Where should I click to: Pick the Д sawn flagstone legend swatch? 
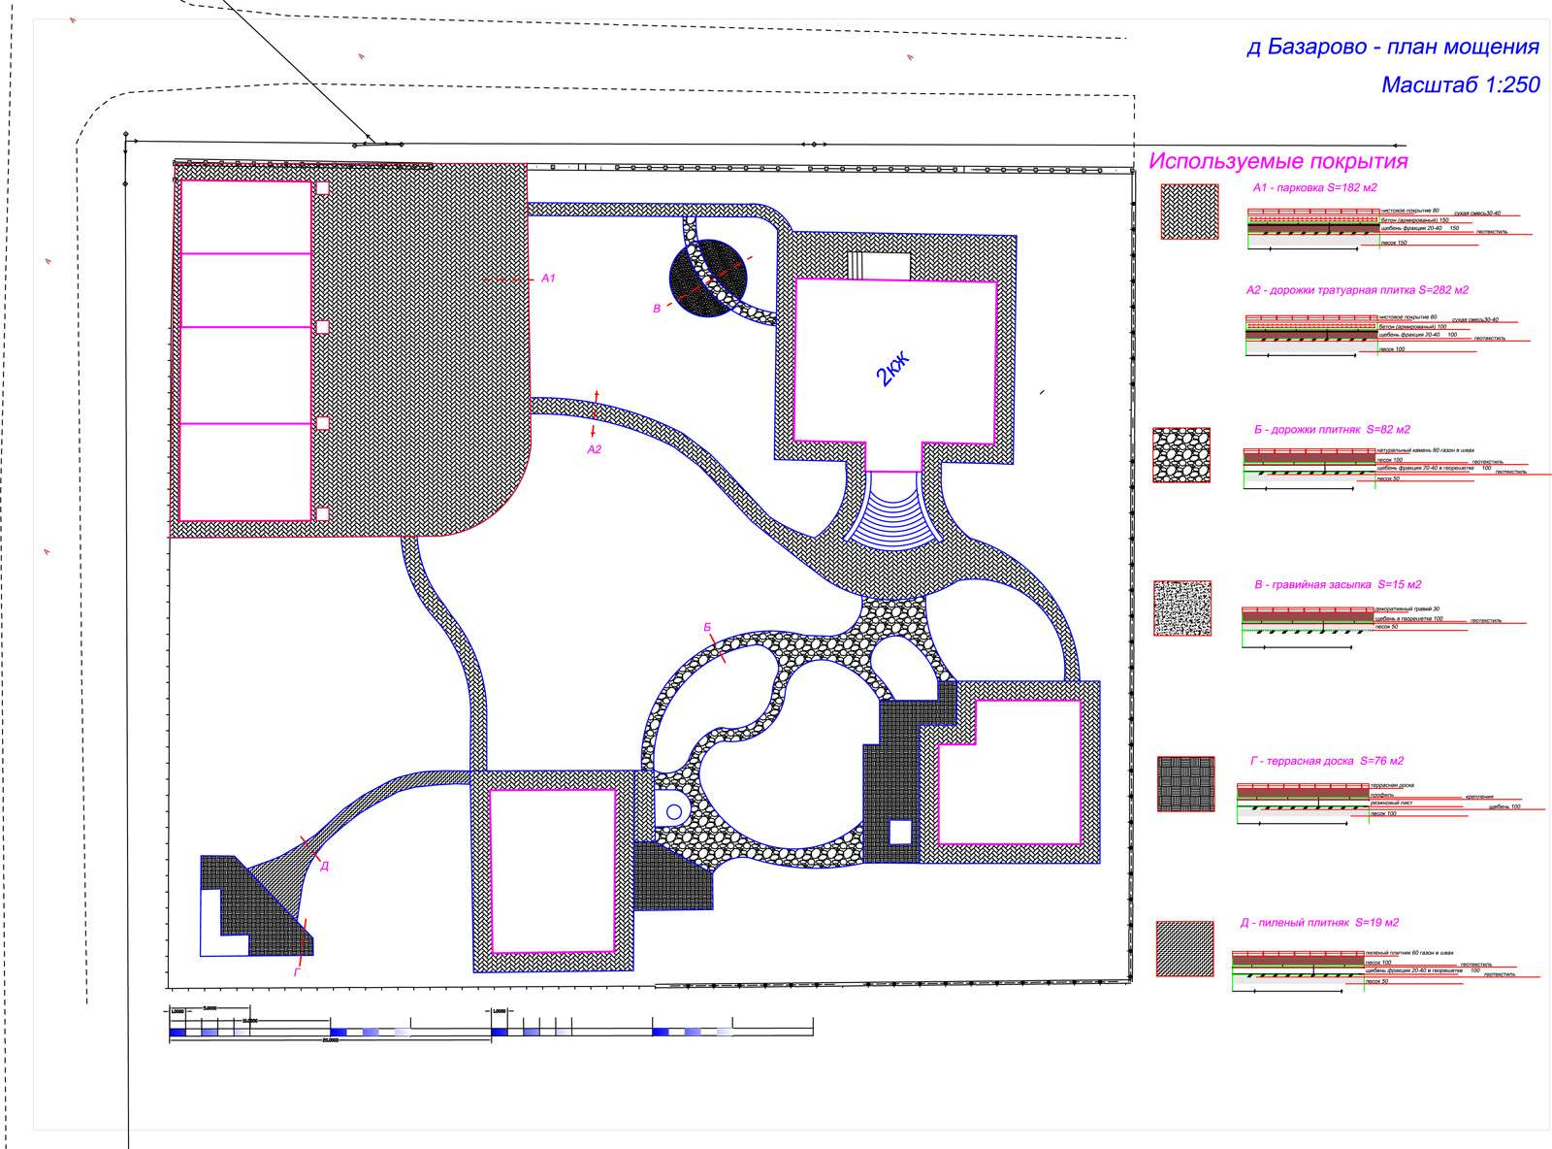(1184, 948)
